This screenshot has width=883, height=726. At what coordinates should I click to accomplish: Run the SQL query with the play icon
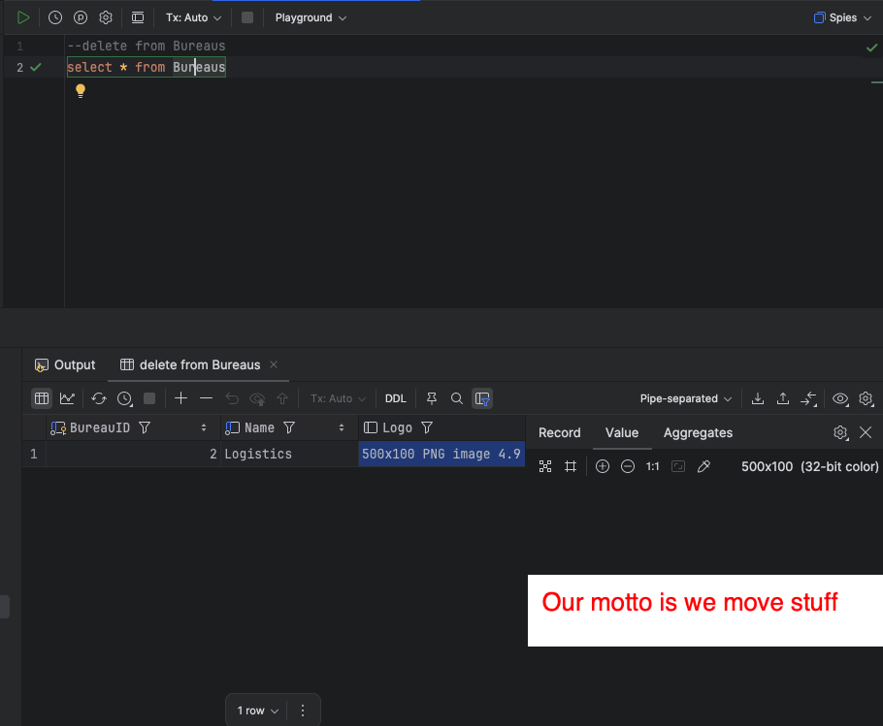point(22,16)
